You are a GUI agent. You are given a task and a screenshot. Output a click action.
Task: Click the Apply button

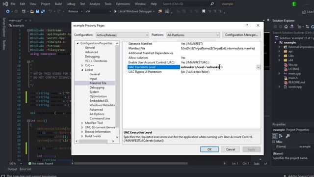tap(252, 149)
